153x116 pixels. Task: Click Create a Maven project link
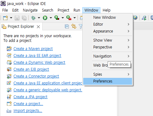tap(33, 49)
